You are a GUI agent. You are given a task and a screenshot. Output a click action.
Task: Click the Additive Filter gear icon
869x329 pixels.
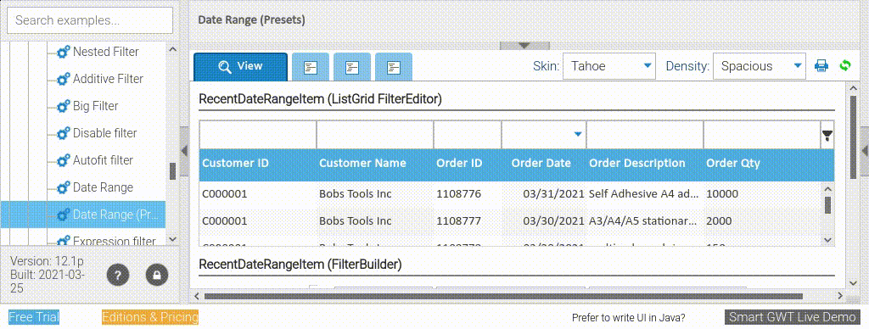pyautogui.click(x=64, y=79)
